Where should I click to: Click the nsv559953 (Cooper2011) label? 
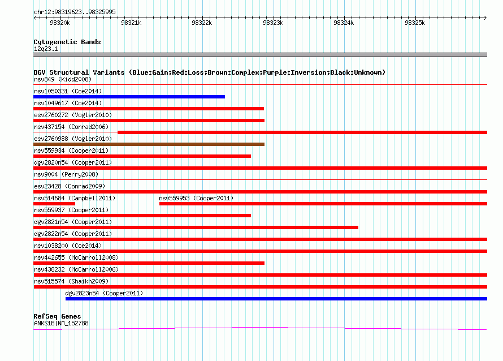pos(196,198)
